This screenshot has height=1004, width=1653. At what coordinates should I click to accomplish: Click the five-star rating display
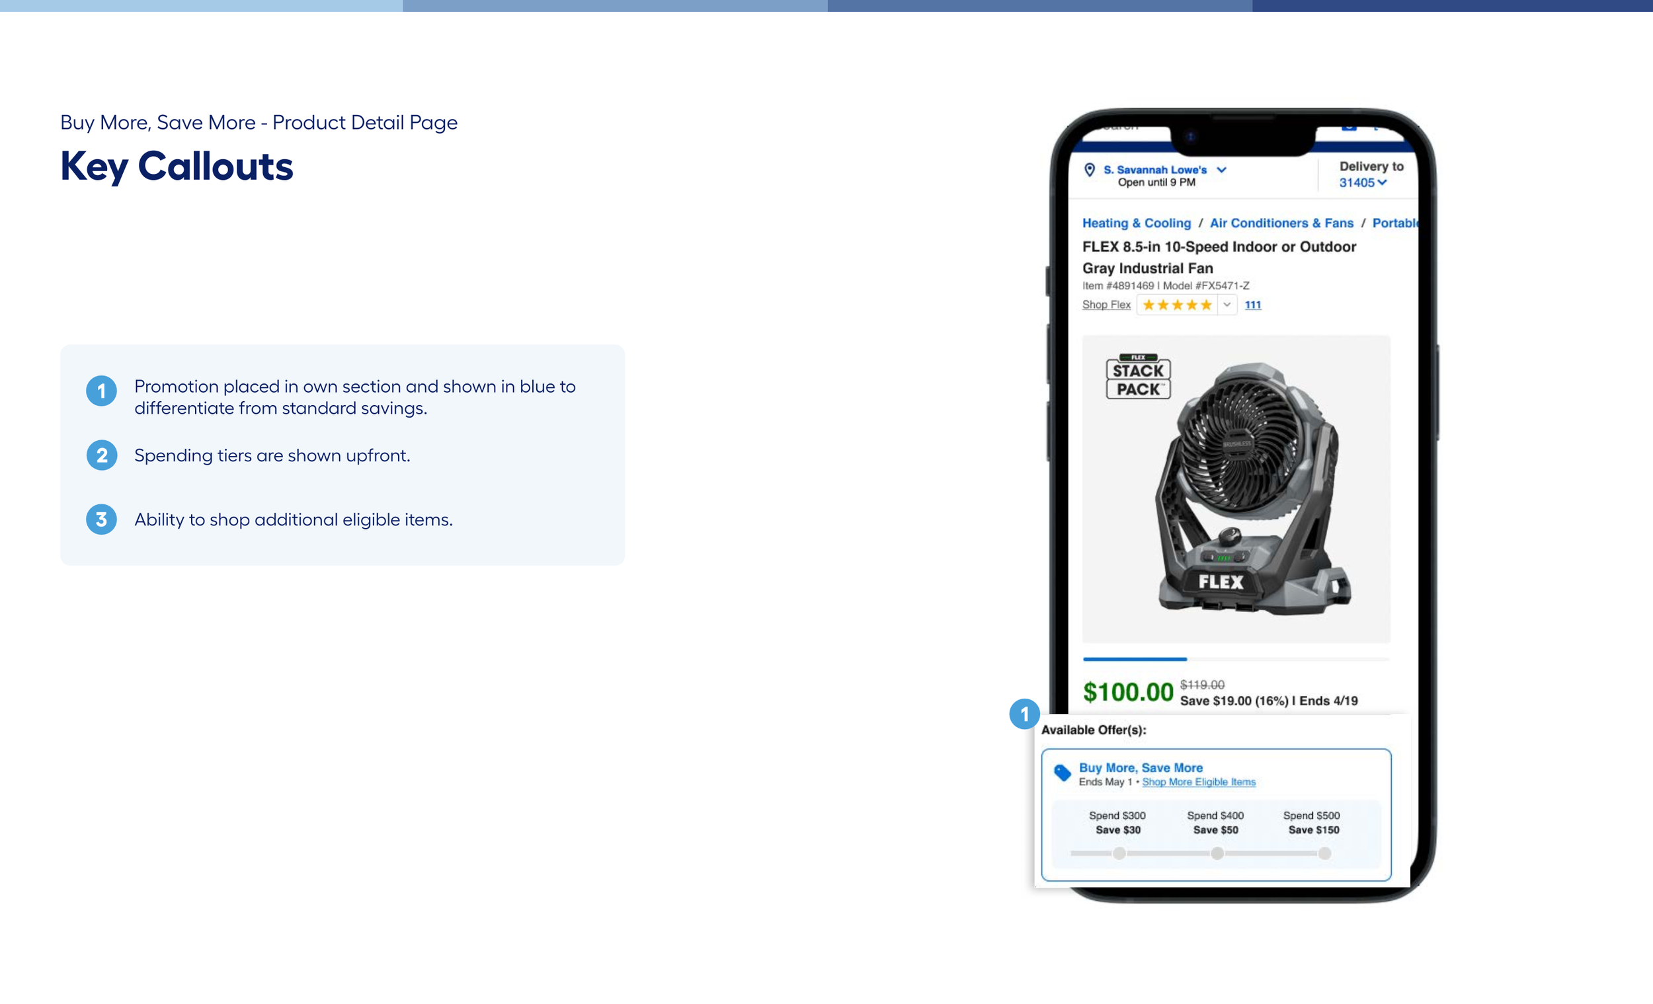(x=1177, y=305)
